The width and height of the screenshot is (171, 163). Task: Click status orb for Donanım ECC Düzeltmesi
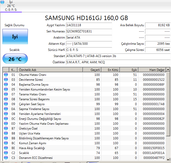tap(6, 158)
